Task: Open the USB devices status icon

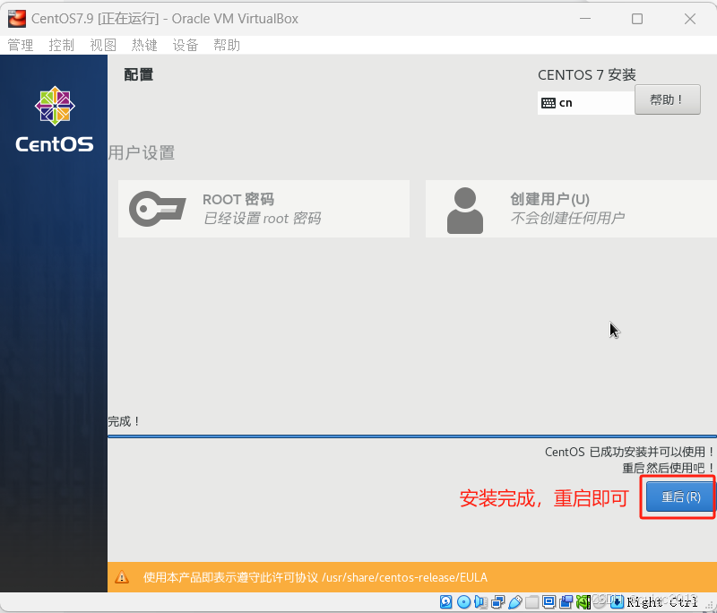Action: click(514, 602)
